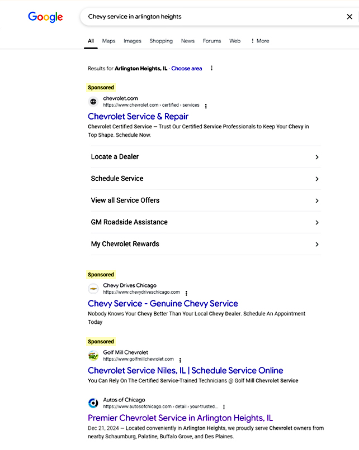Open options menu for Golf Mill Chevrolet ad
This screenshot has width=359, height=450.
pos(180,360)
